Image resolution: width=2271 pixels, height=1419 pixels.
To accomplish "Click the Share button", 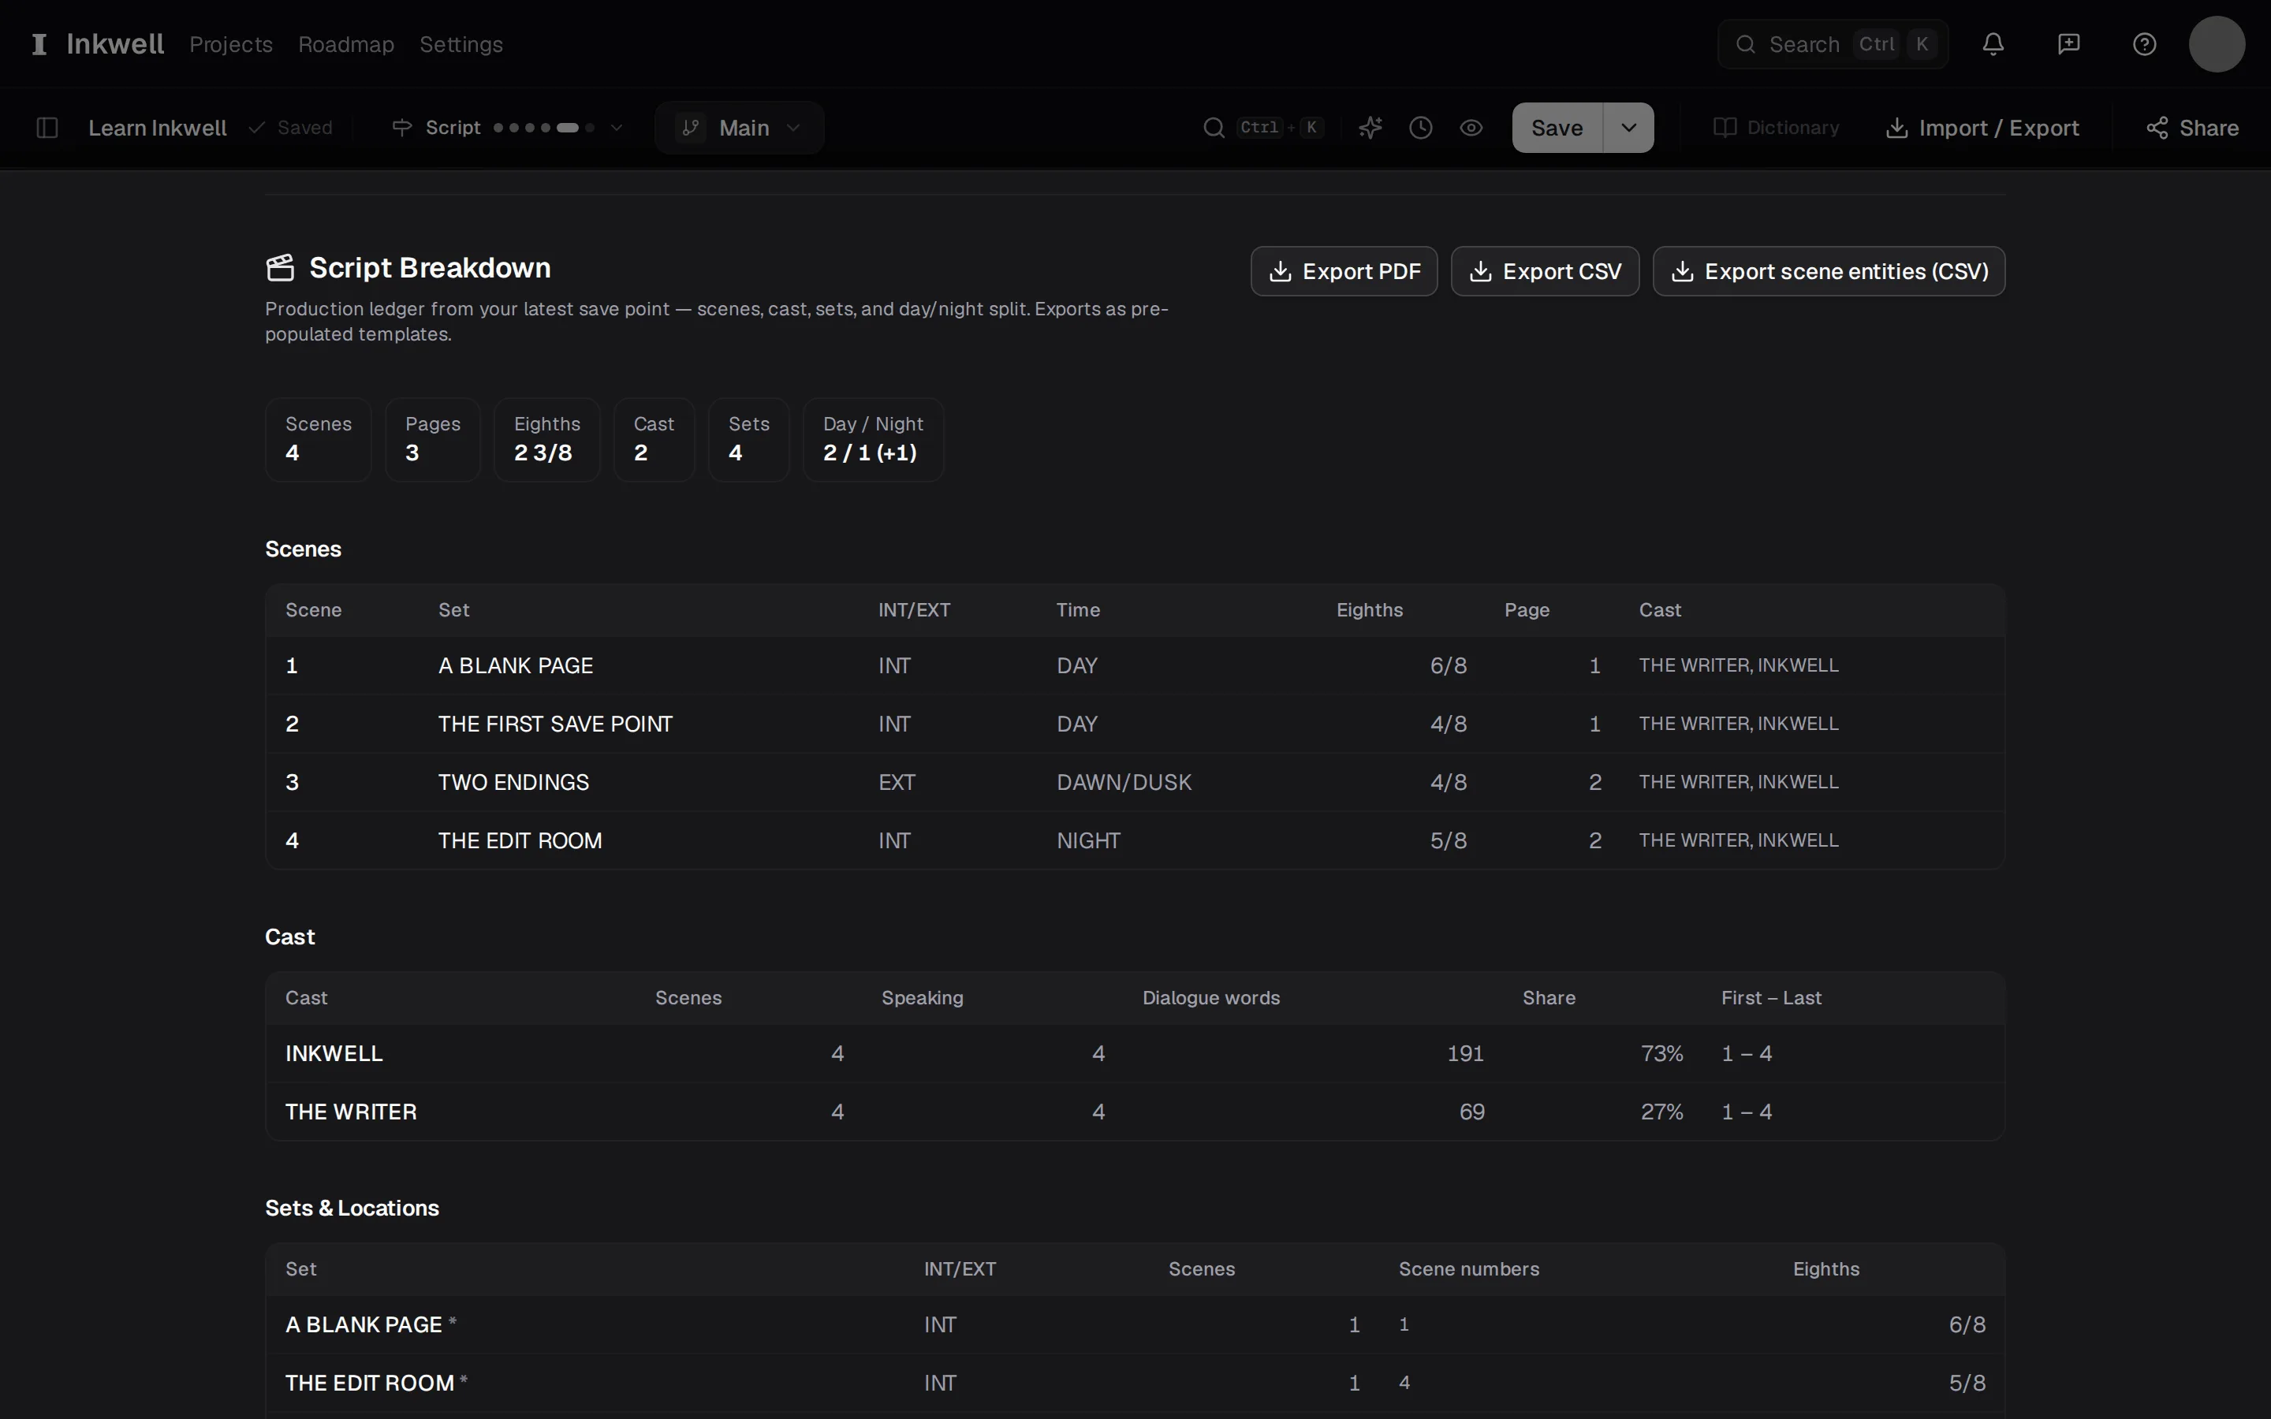I will point(2192,128).
